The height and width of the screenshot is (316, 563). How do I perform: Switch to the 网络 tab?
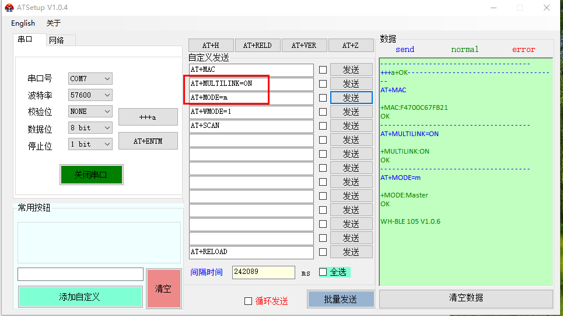click(x=57, y=40)
